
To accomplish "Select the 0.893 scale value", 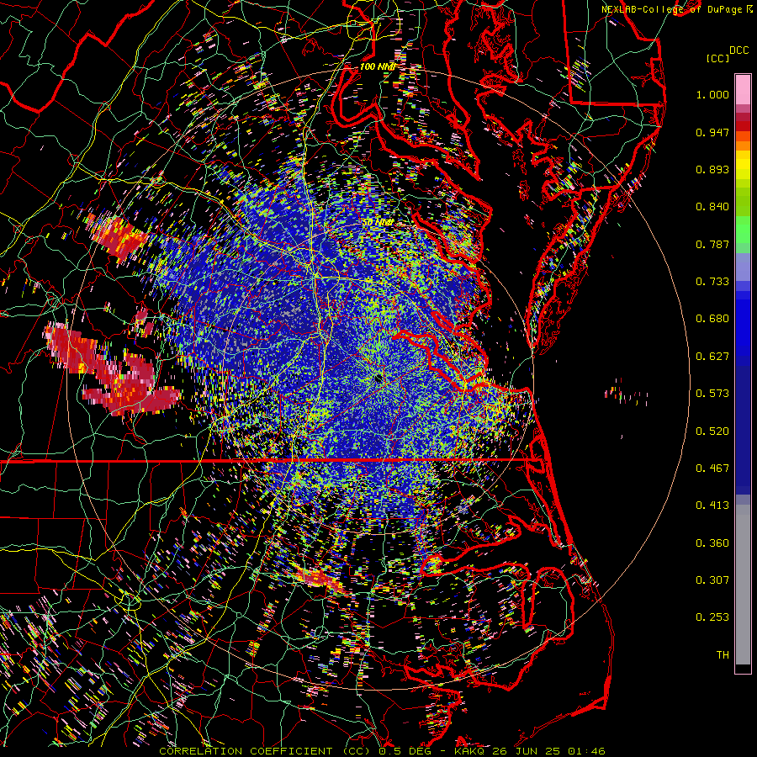I will pos(712,169).
